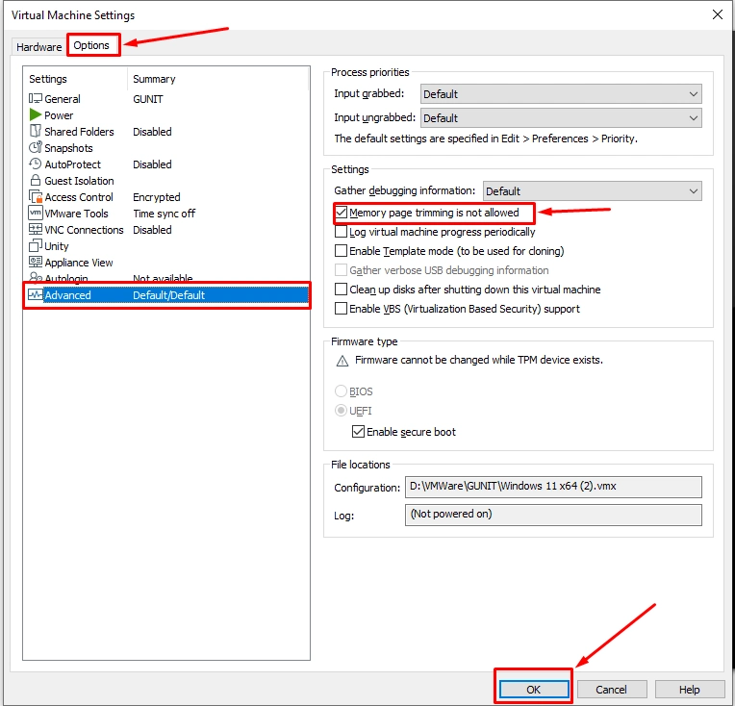Check Gather verbose USB debugging information
The image size is (735, 706).
[342, 270]
